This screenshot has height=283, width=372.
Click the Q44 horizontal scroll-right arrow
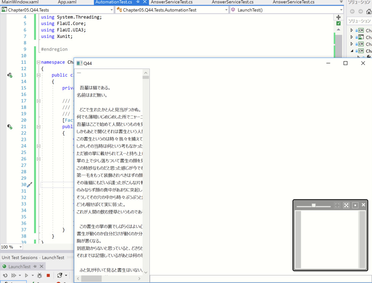[139, 279]
